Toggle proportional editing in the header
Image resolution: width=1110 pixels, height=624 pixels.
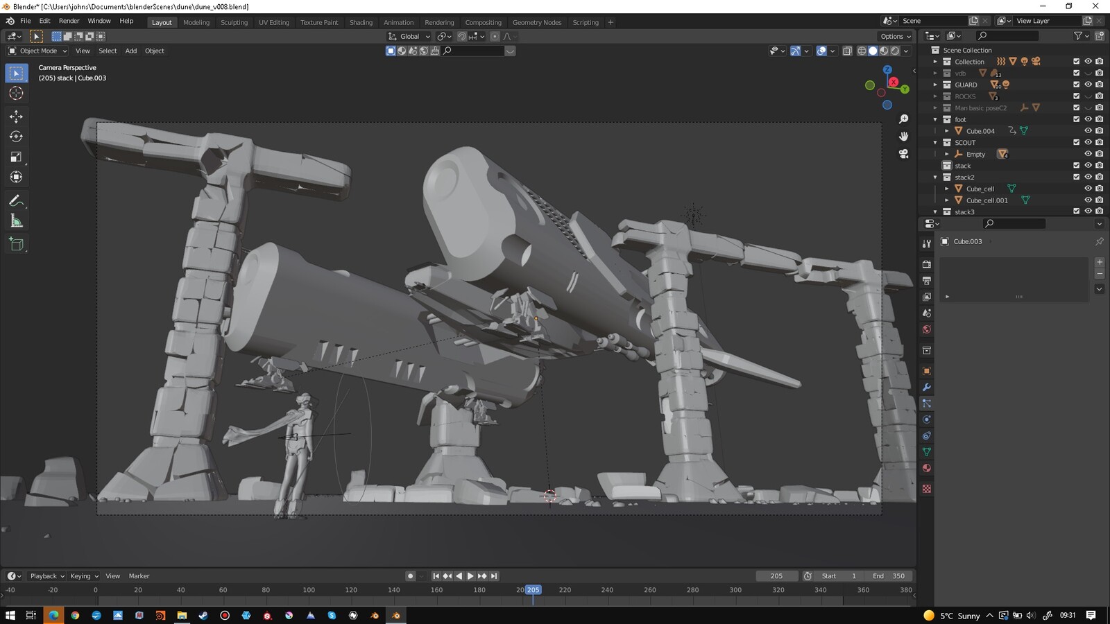tap(495, 36)
